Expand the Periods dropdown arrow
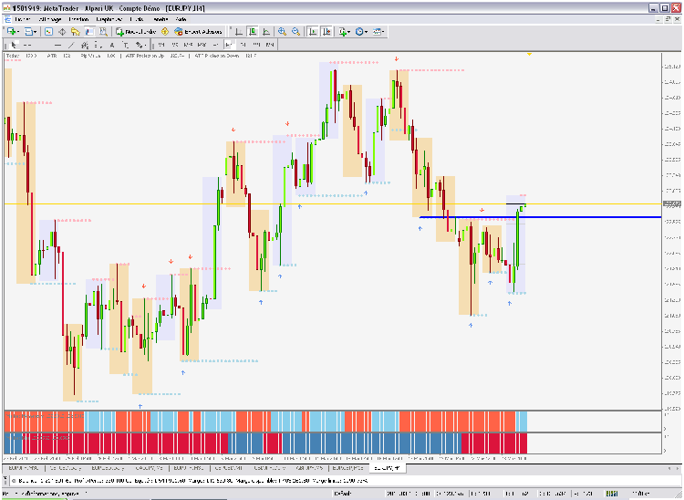The width and height of the screenshot is (684, 500). [x=366, y=31]
